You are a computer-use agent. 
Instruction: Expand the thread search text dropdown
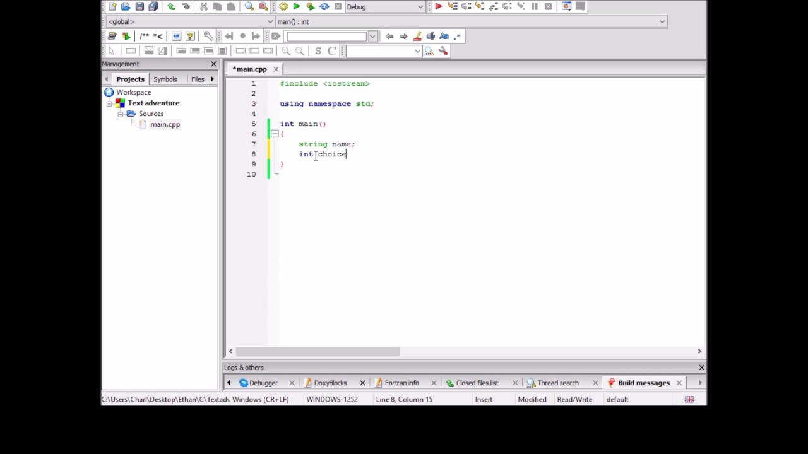[x=417, y=51]
